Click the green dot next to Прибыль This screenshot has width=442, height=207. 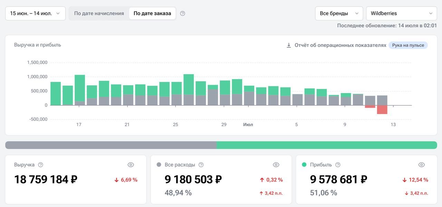[304, 165]
